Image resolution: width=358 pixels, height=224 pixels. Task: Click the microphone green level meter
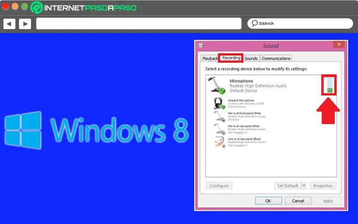330,85
